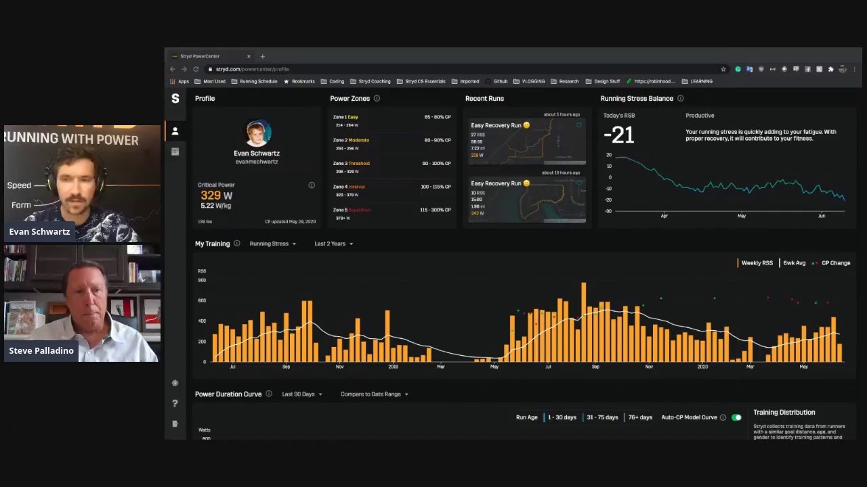Open the Design Stuff bookmarks folder
This screenshot has height=487, width=867.
point(603,81)
